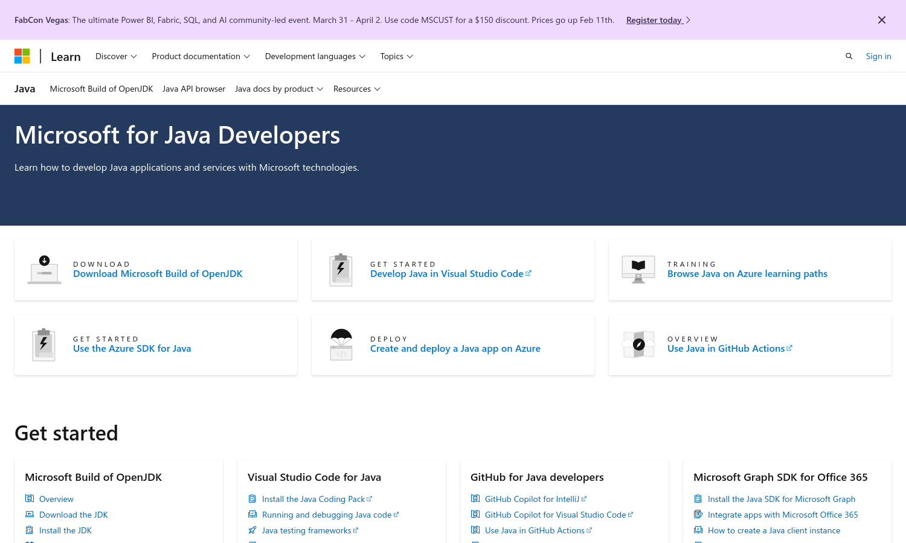Click the monitor training icon
The height and width of the screenshot is (543, 906).
pyautogui.click(x=638, y=270)
